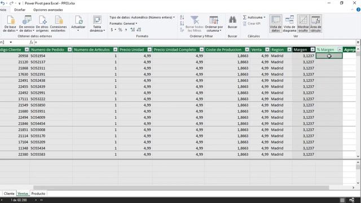This screenshot has height=203, width=361.
Task: Clear sort order icon
Action: coord(182,30)
